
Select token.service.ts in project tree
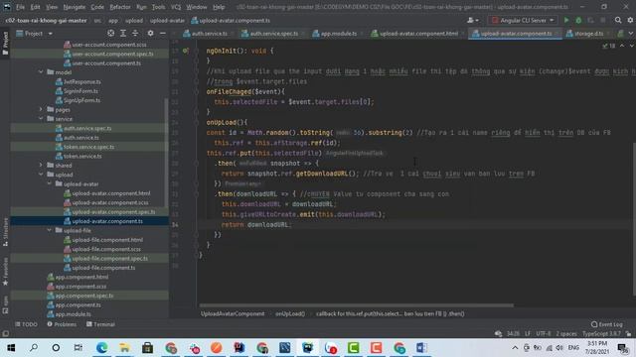click(82, 156)
